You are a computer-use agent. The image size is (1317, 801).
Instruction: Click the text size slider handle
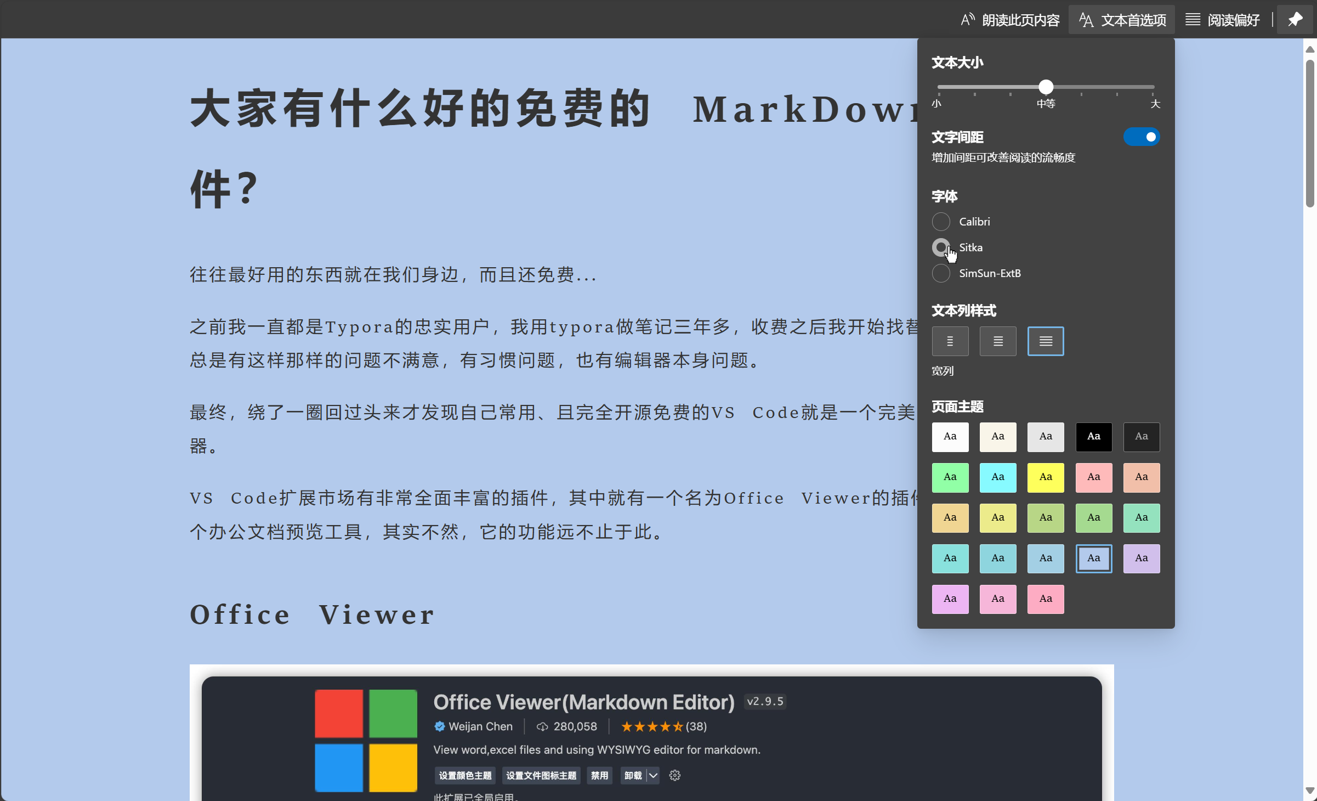pyautogui.click(x=1046, y=87)
